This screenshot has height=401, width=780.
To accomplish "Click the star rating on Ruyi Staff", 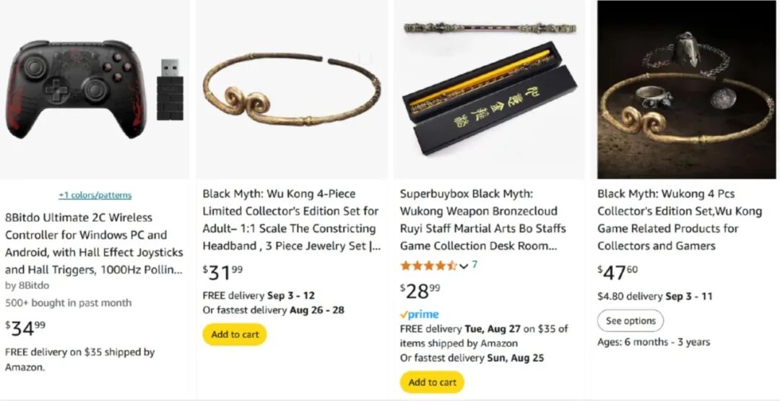I will click(x=428, y=266).
